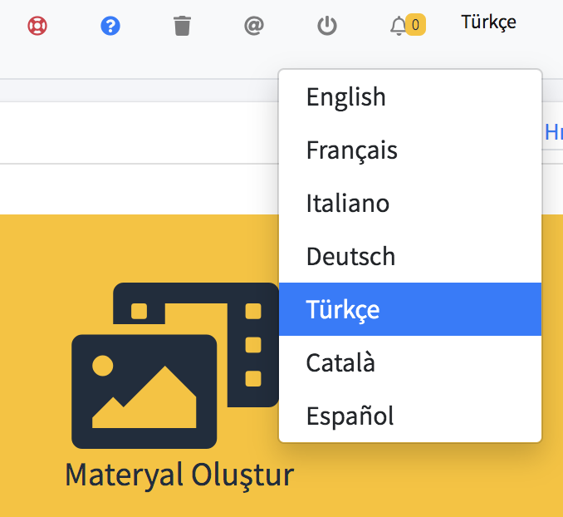Click the red lifebuoy support icon

point(37,26)
